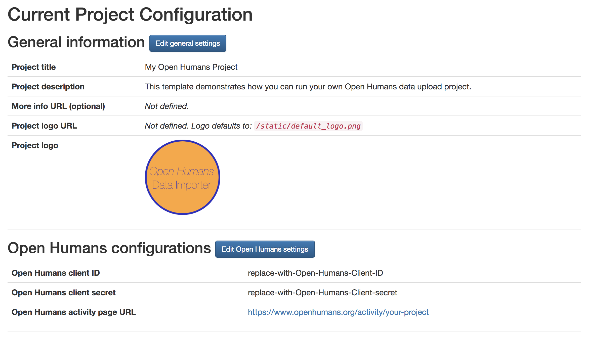Screen dimensions: 589x338
Task: Click the Open Humans configurations heading
Action: 109,248
